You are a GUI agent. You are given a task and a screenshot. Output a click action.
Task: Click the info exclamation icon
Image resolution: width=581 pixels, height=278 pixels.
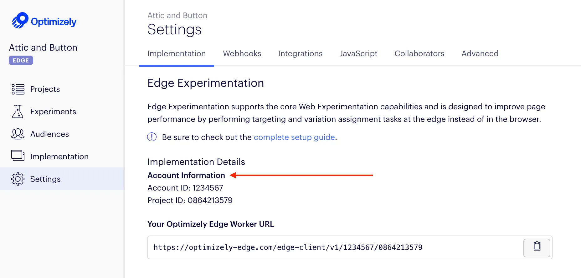point(152,137)
